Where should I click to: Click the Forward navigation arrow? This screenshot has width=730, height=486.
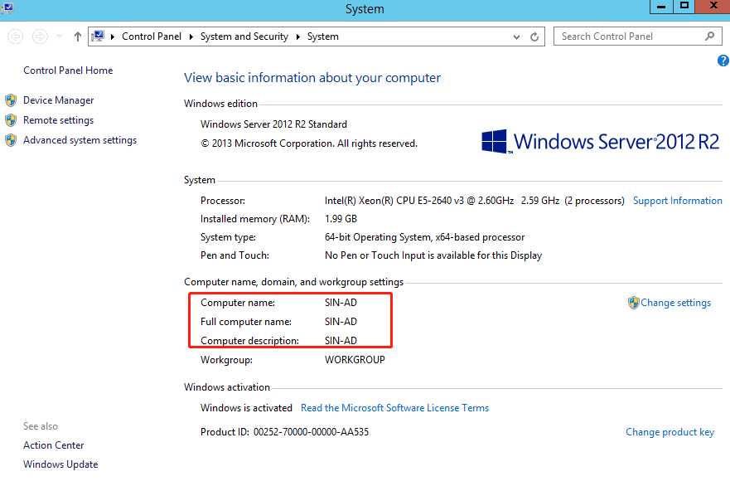[40, 36]
